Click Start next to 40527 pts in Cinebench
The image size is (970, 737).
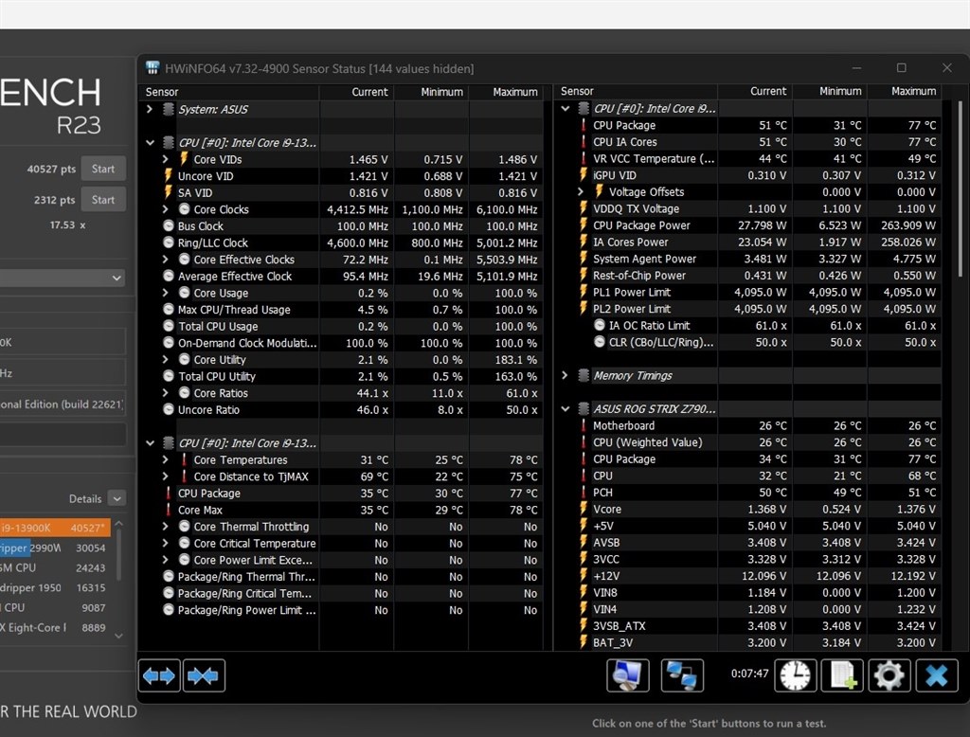(x=103, y=169)
